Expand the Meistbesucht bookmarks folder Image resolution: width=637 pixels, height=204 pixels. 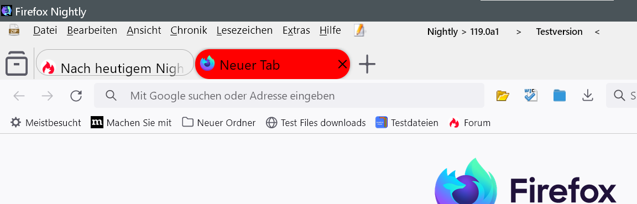(x=45, y=122)
